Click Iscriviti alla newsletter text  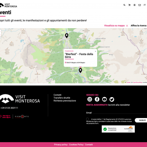[119, 105]
